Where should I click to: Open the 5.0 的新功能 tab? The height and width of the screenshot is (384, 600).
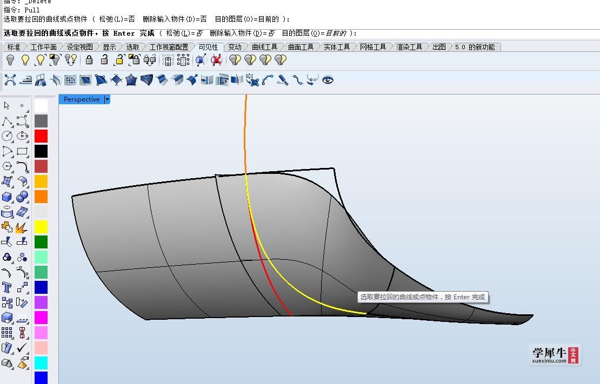[x=475, y=47]
